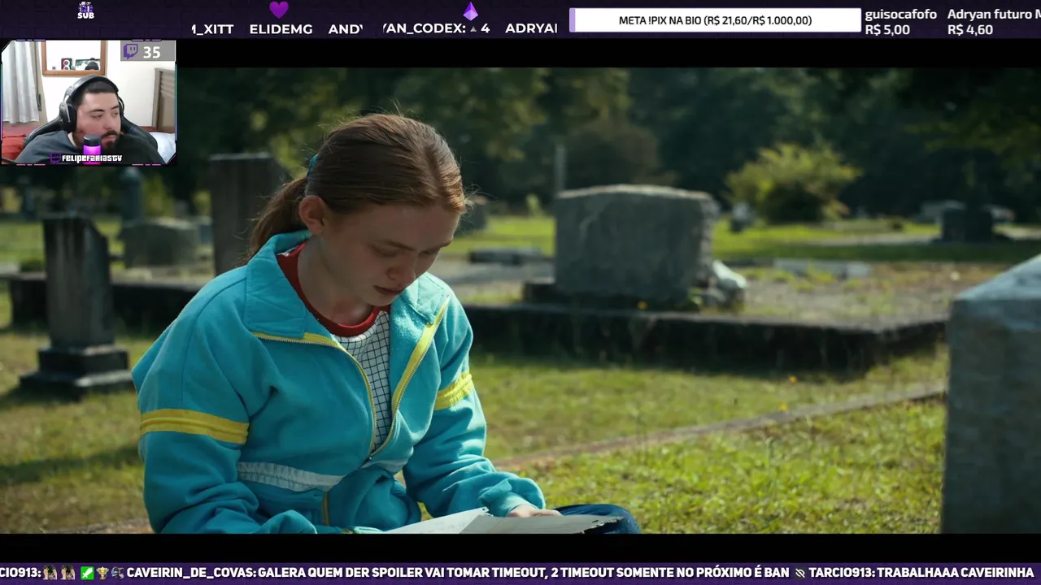
Task: Click the guisocafofo R$ 5,00 donation
Action: click(900, 22)
